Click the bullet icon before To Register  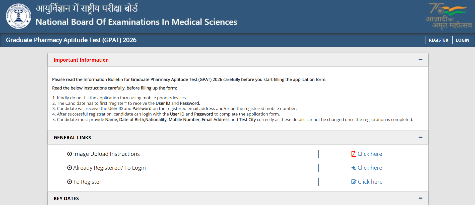click(x=70, y=182)
